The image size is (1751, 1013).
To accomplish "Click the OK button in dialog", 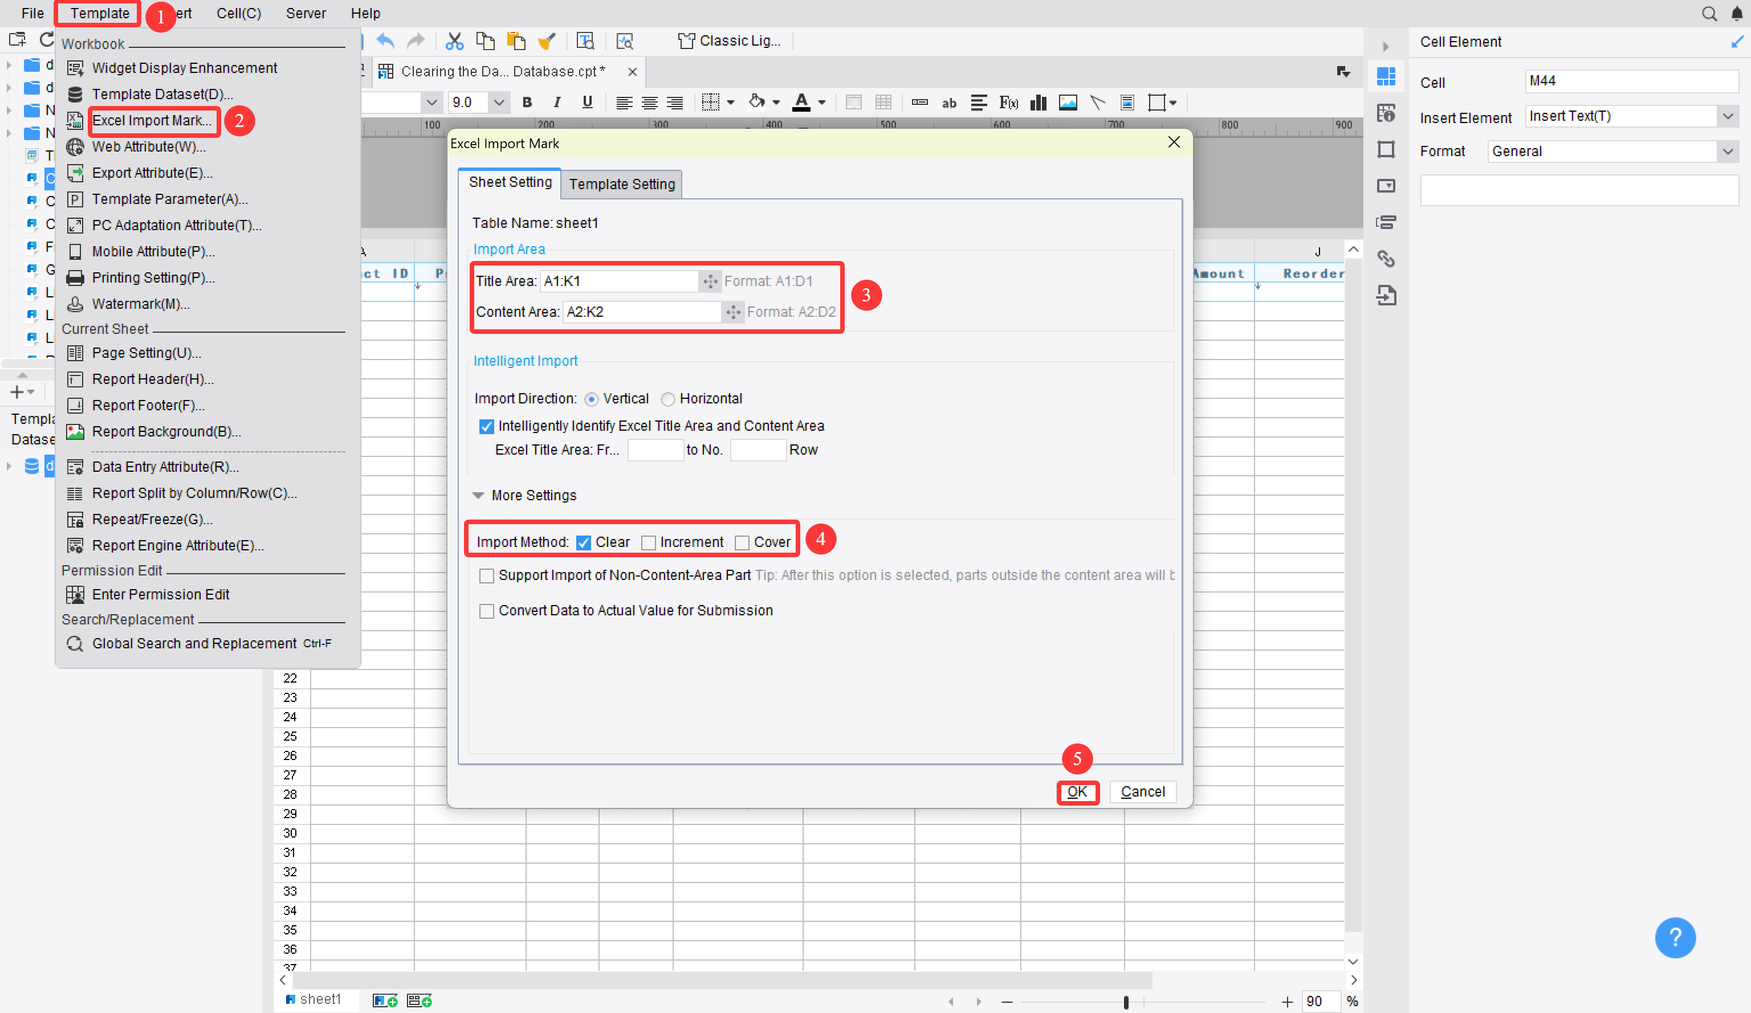I will tap(1076, 791).
